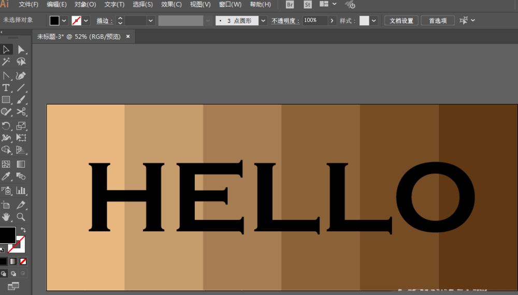The image size is (518, 295).
Task: Select the Zoom tool
Action: tap(21, 217)
